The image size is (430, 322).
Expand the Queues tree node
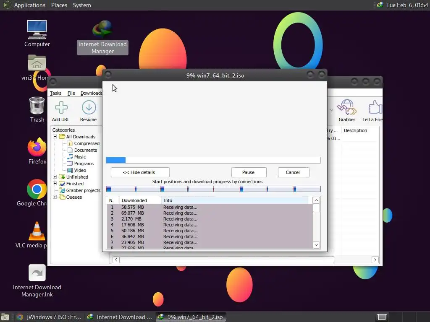[x=55, y=197]
